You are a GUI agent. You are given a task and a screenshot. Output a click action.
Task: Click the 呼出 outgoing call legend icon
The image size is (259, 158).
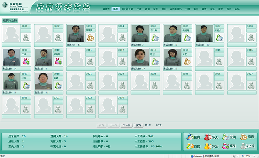pyautogui.click(x=208, y=146)
